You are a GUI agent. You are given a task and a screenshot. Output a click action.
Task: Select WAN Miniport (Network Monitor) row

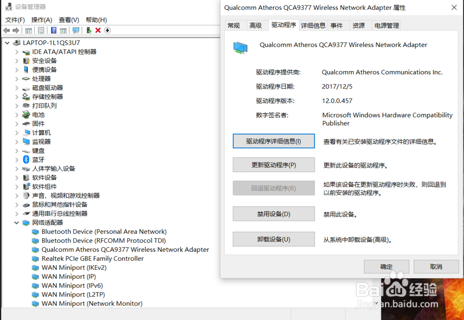[92, 303]
